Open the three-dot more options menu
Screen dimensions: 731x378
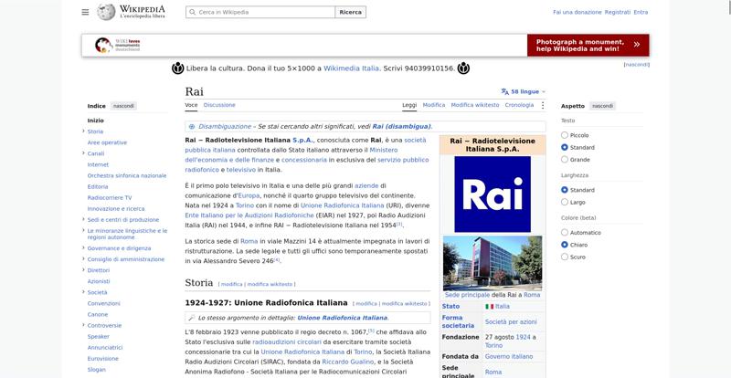542,105
